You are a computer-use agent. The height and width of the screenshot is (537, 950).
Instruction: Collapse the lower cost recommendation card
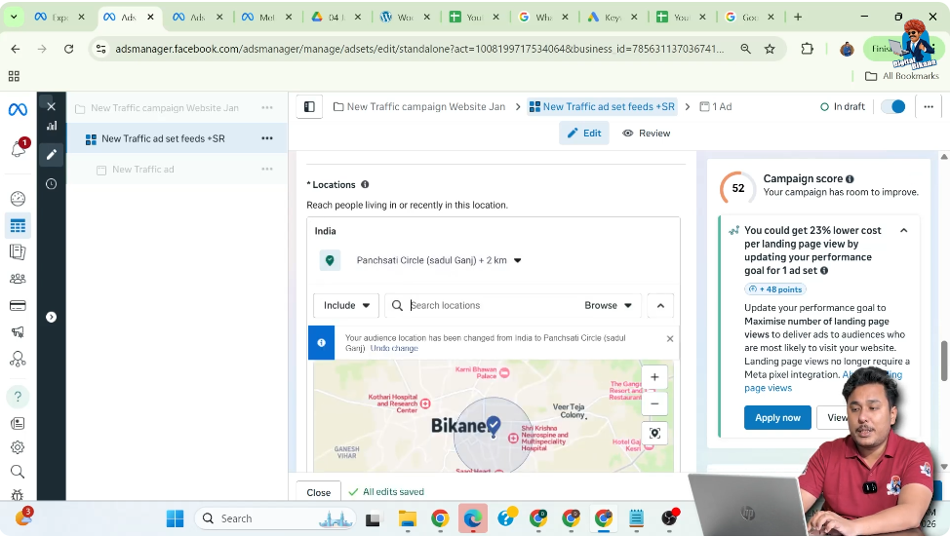point(903,231)
